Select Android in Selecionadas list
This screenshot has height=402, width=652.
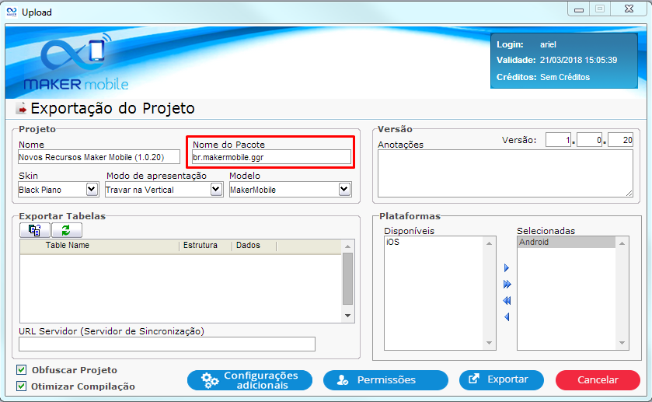pyautogui.click(x=535, y=243)
